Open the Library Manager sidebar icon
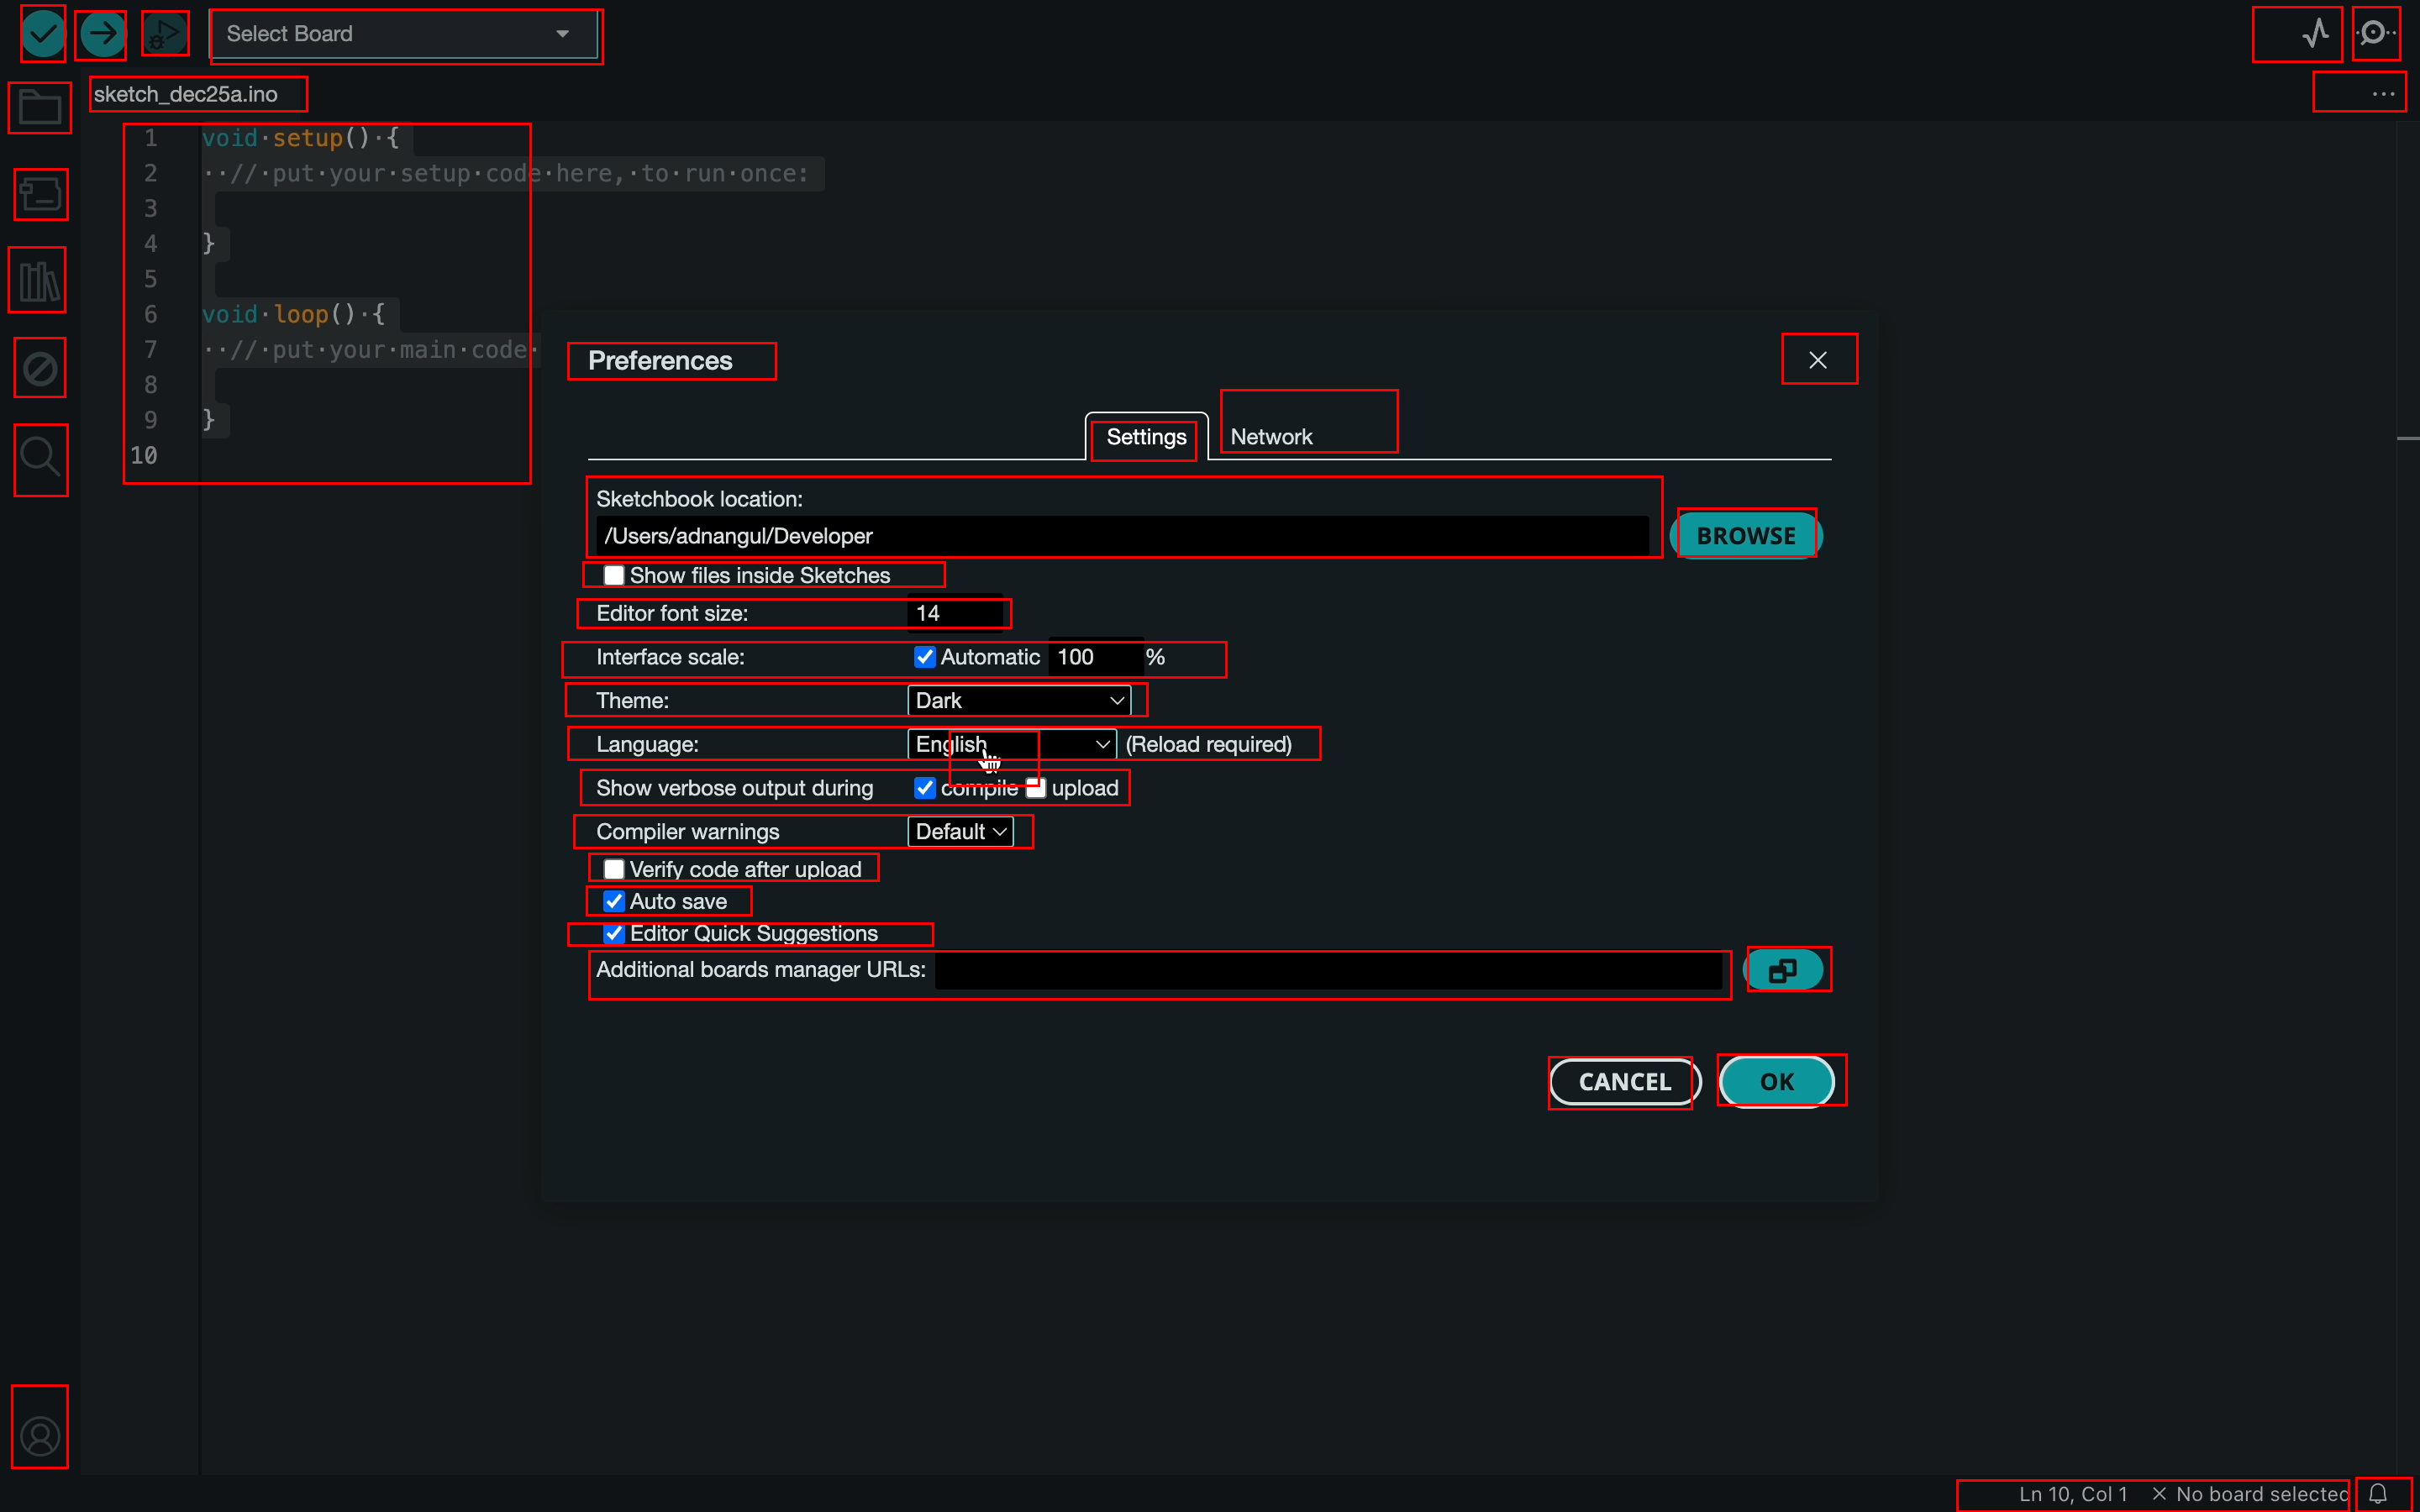2420x1512 pixels. 39,281
